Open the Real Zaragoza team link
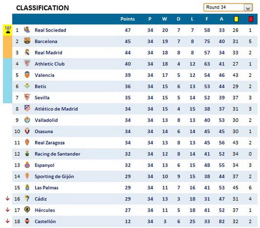 (49, 143)
